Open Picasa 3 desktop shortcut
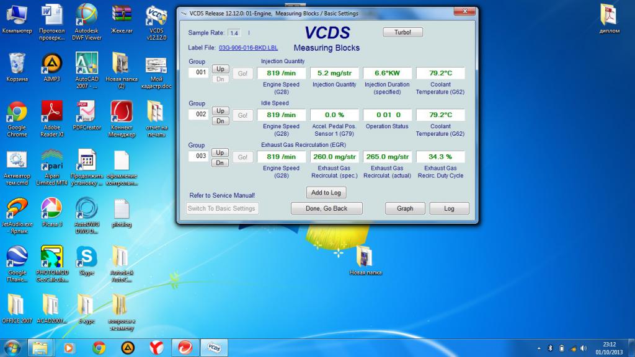The image size is (635, 357). (x=52, y=213)
